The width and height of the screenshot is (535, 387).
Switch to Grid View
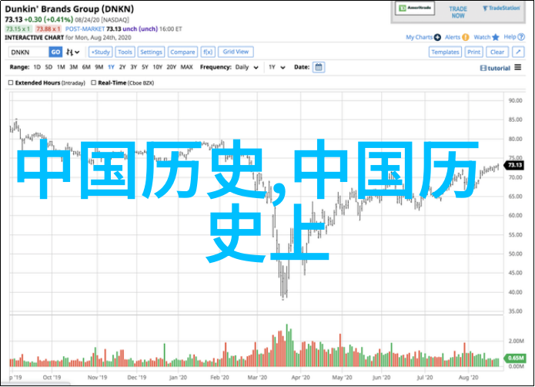point(236,52)
